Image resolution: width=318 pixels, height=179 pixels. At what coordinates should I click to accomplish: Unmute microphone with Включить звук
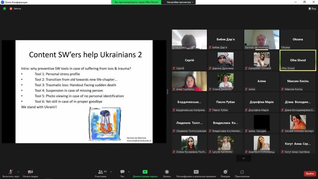11,172
